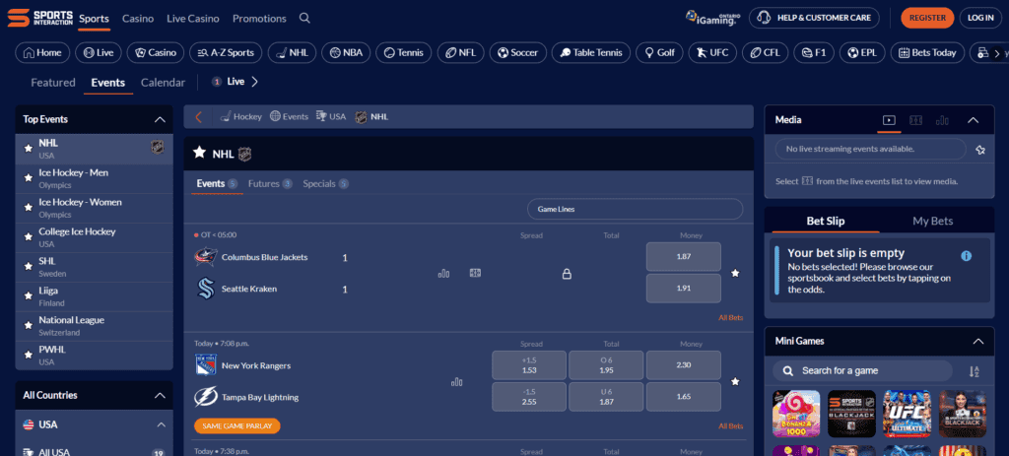Select statistics view in Media panel
The image size is (1009, 456).
[x=943, y=119]
